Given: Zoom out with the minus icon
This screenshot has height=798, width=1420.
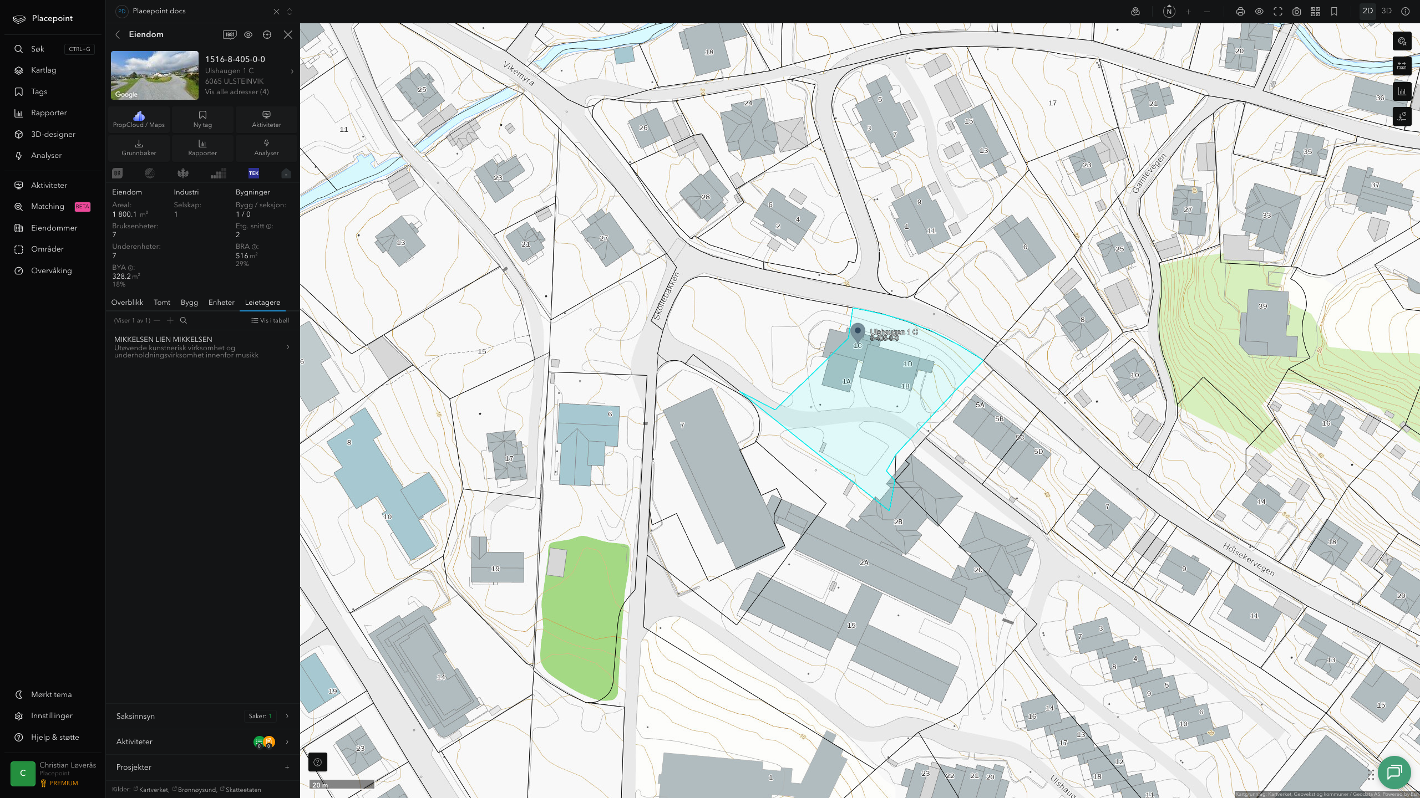Looking at the screenshot, I should coord(1207,12).
